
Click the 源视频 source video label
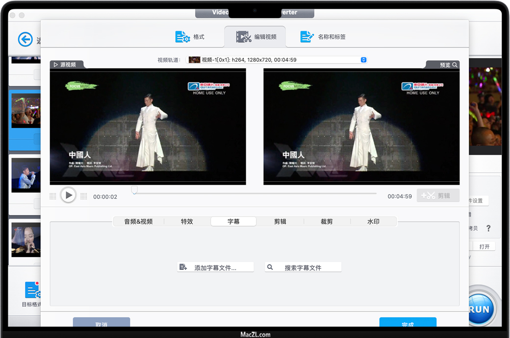pos(67,65)
